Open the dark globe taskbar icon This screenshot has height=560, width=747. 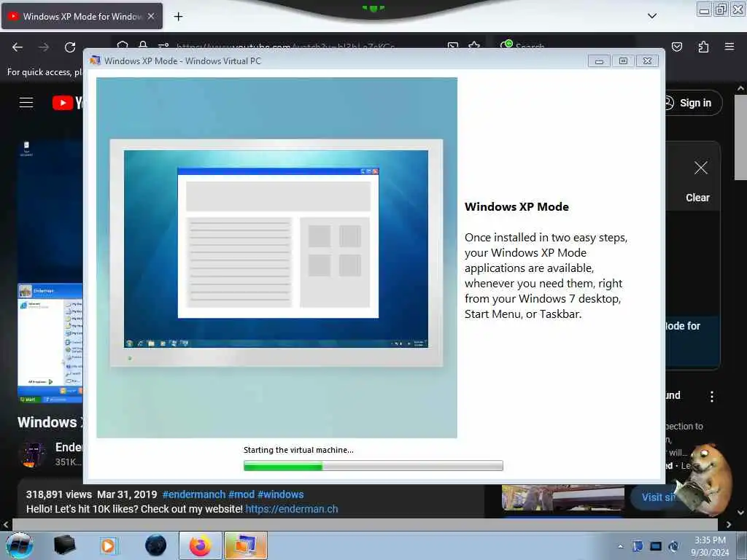(156, 545)
